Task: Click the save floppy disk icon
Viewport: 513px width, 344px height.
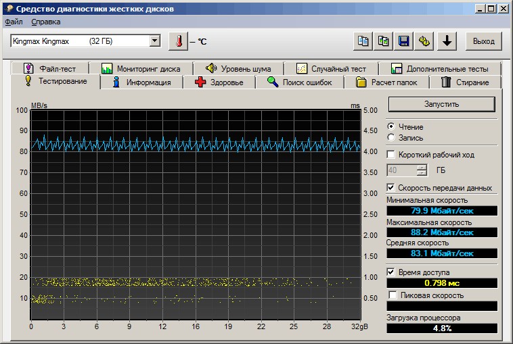Action: [x=404, y=41]
